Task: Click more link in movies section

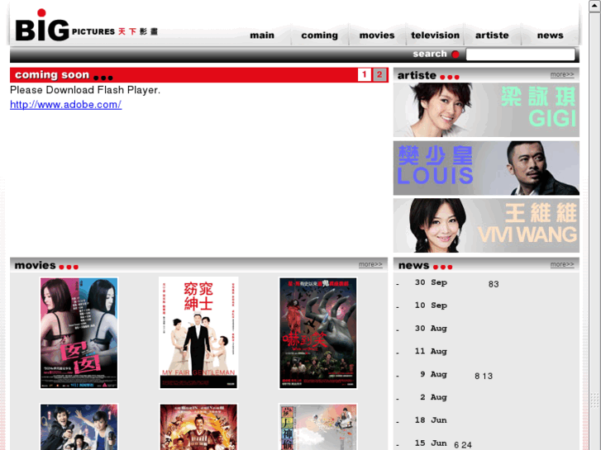Action: point(370,264)
